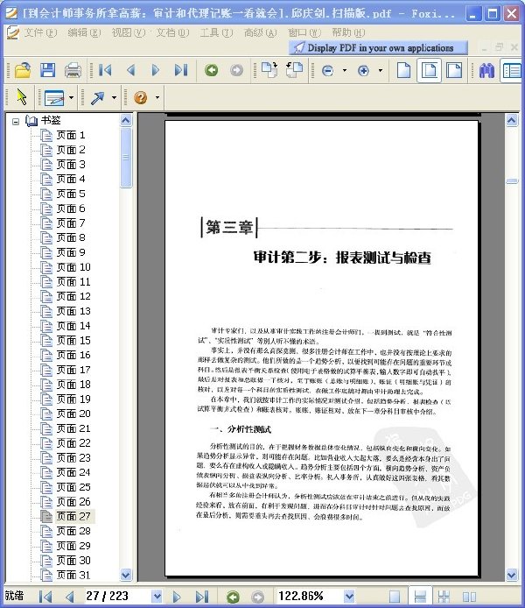Go to last page in status bar
The image size is (525, 608).
[x=202, y=597]
